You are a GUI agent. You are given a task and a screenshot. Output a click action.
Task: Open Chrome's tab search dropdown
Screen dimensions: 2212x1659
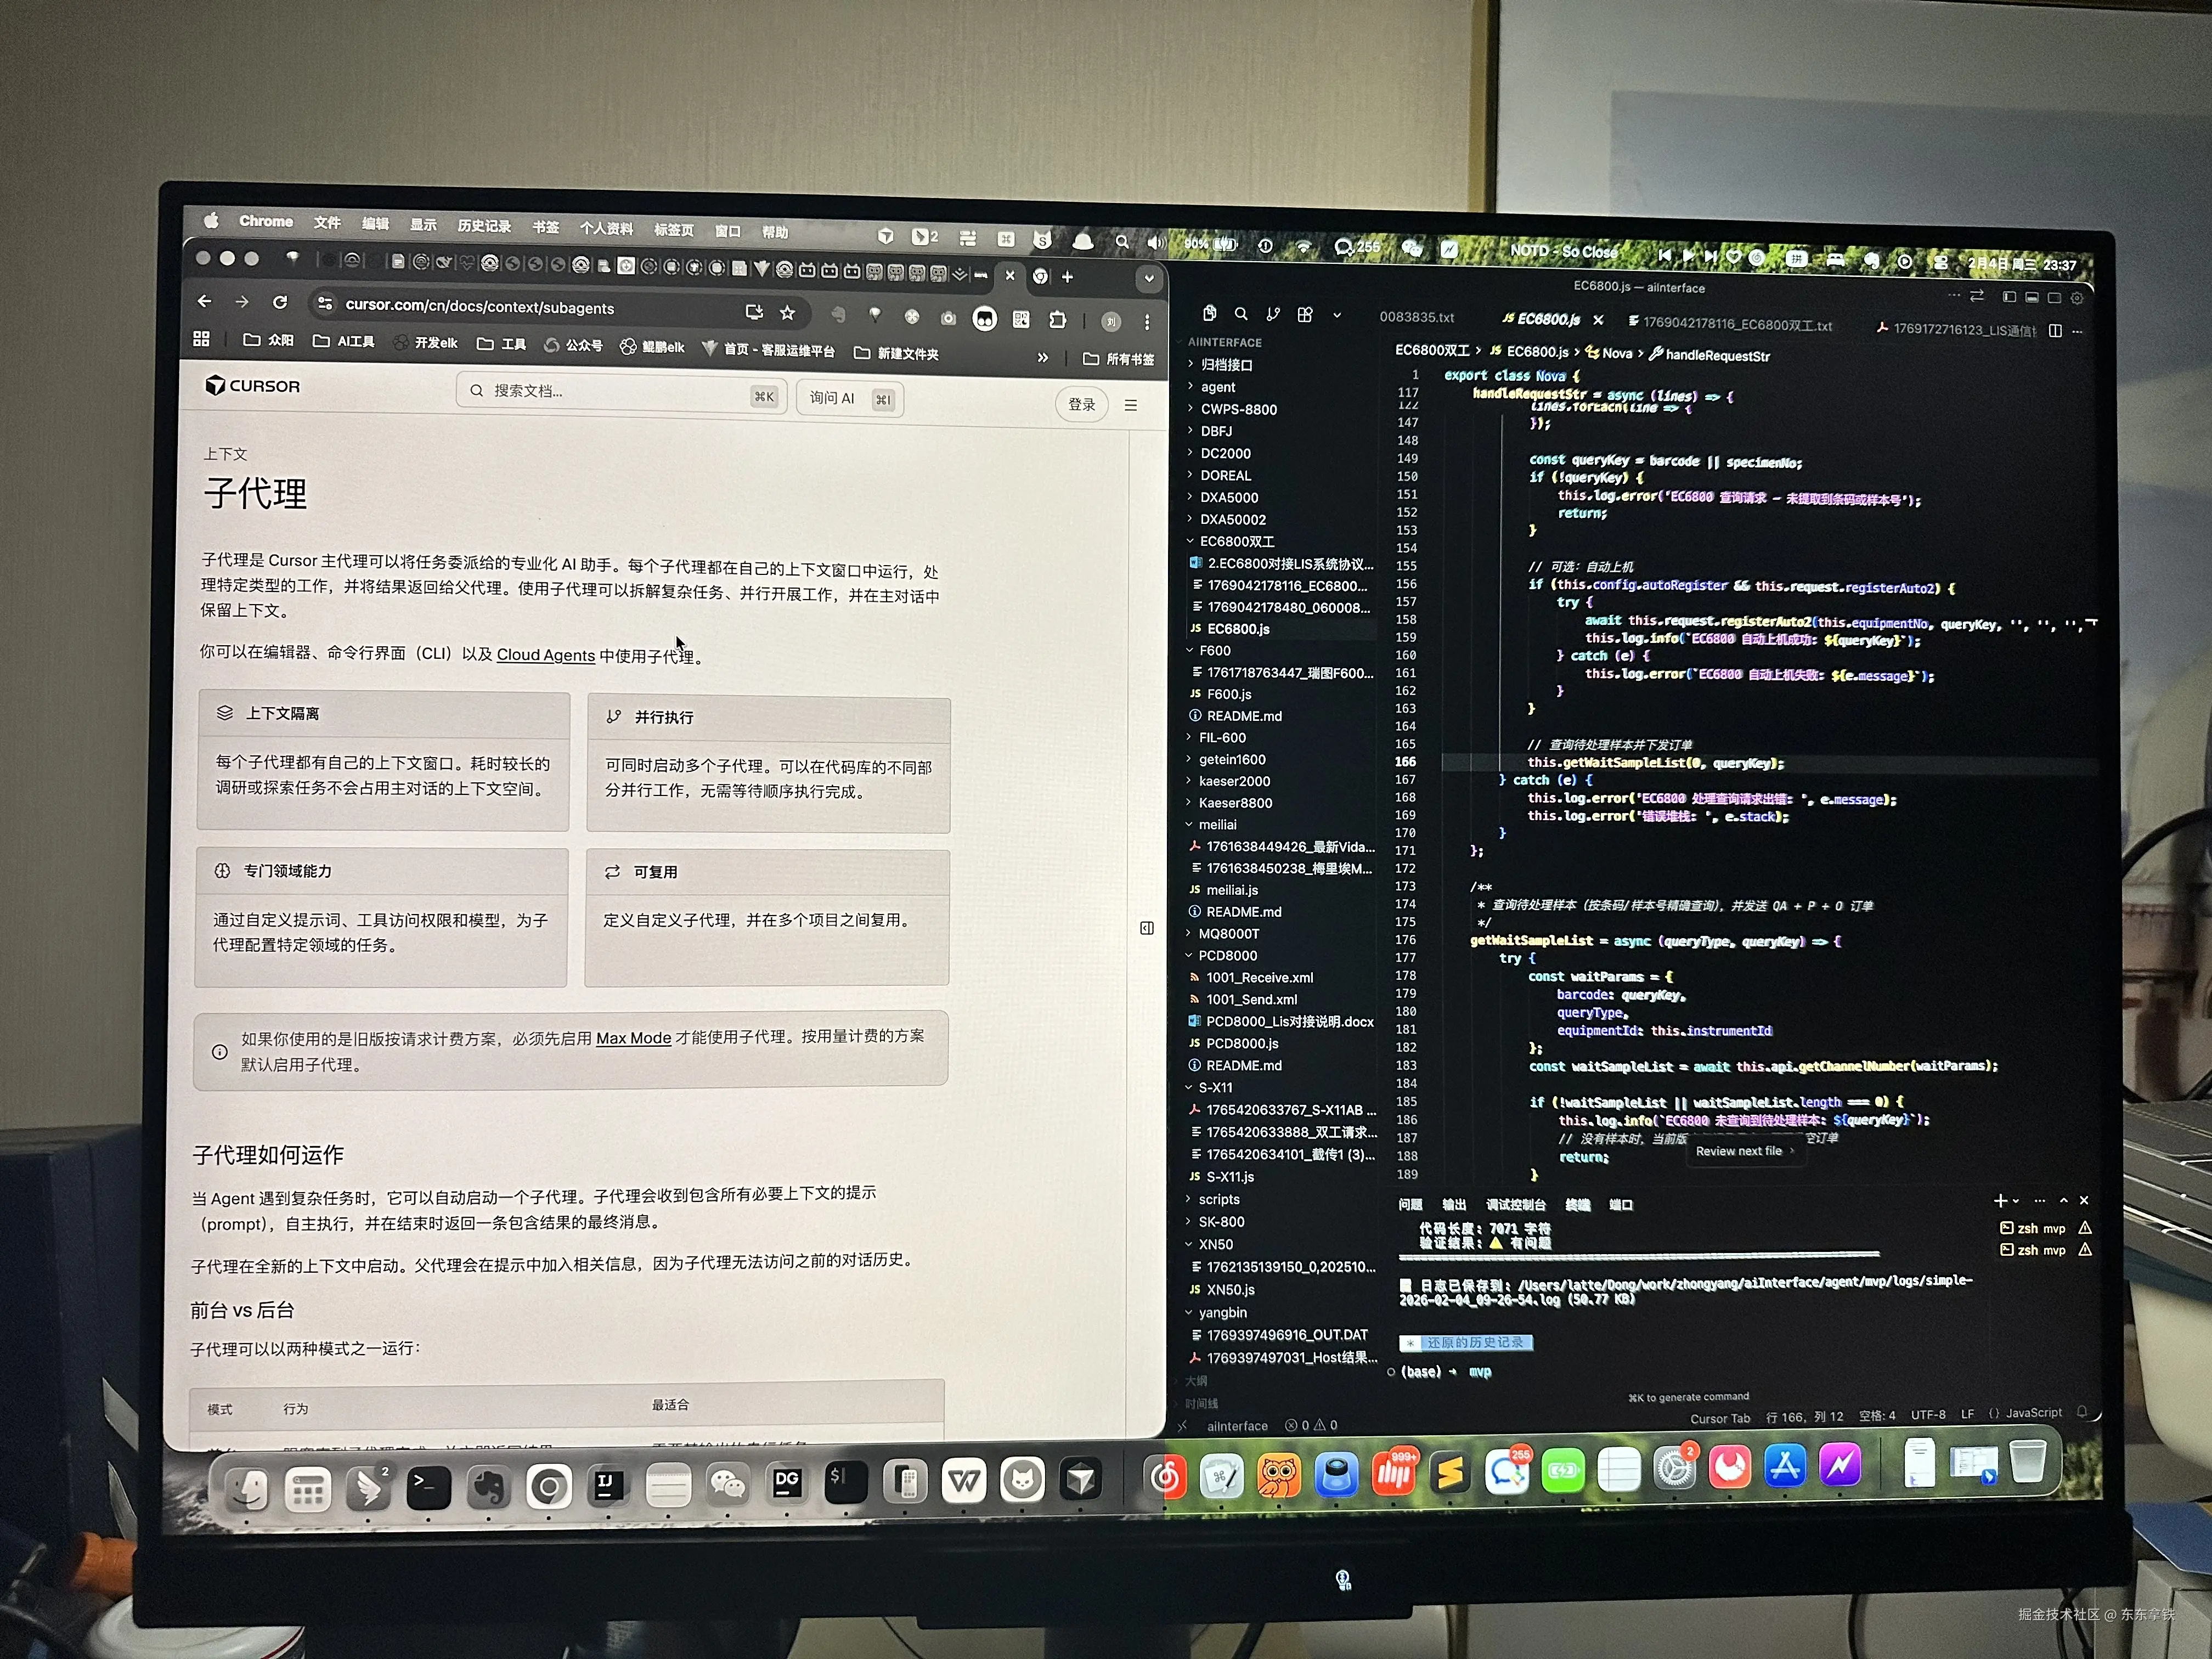coord(1149,279)
